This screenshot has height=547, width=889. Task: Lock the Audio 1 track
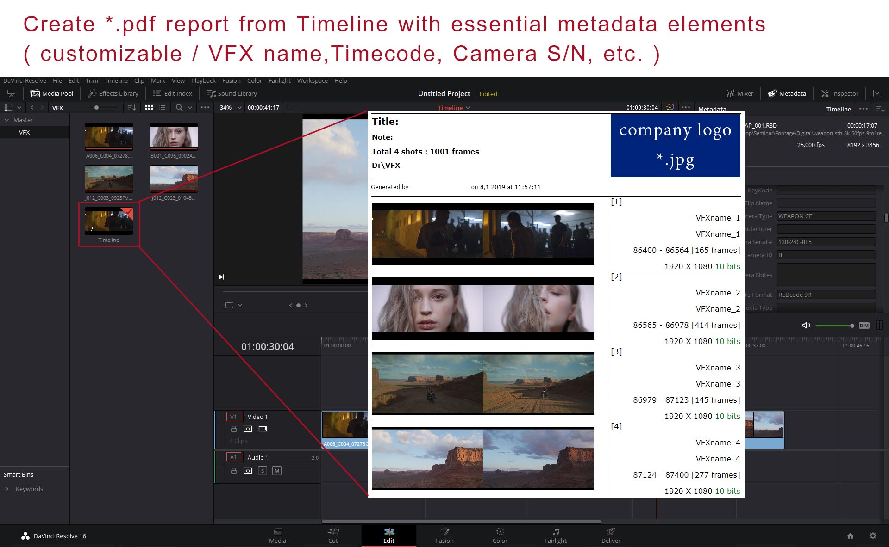click(x=234, y=471)
